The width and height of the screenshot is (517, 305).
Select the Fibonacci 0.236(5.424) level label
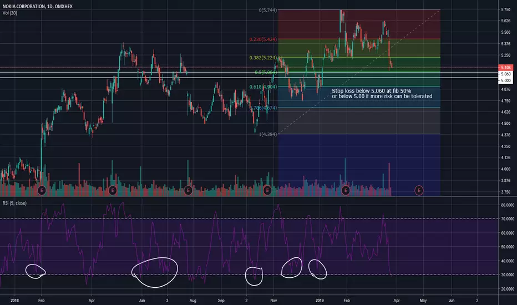tap(263, 39)
